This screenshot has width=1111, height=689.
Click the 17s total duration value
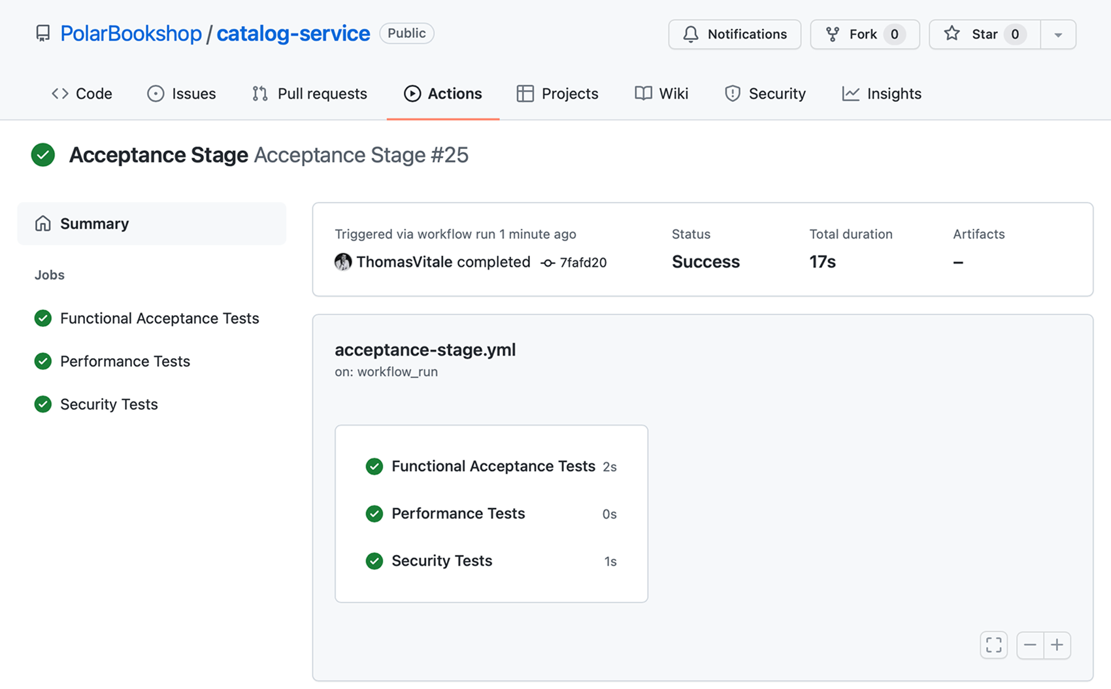(x=822, y=262)
